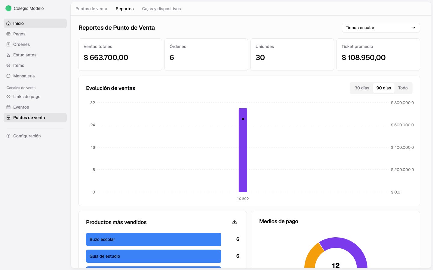Click the Inicio home icon
The height and width of the screenshot is (270, 433).
coord(8,23)
